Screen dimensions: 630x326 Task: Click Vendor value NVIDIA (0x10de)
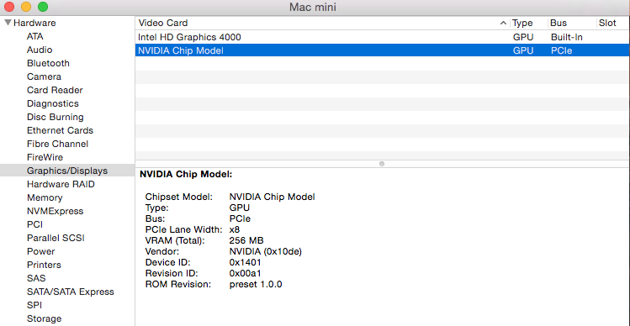[x=265, y=252]
